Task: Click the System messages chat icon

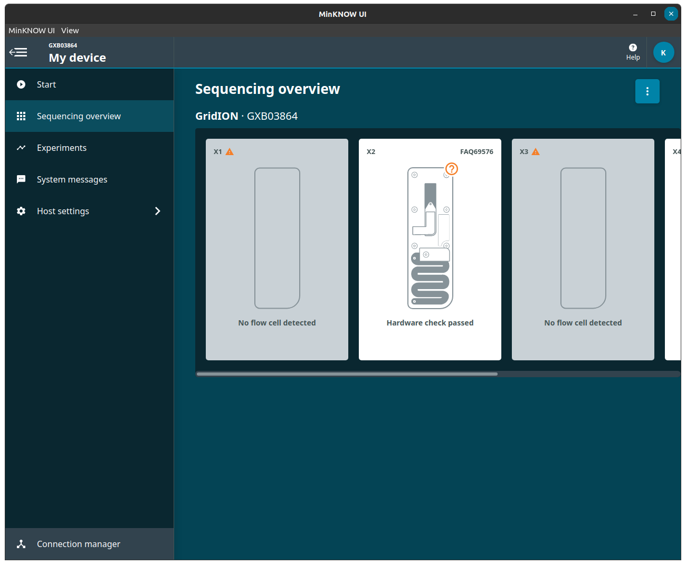Action: pos(21,179)
